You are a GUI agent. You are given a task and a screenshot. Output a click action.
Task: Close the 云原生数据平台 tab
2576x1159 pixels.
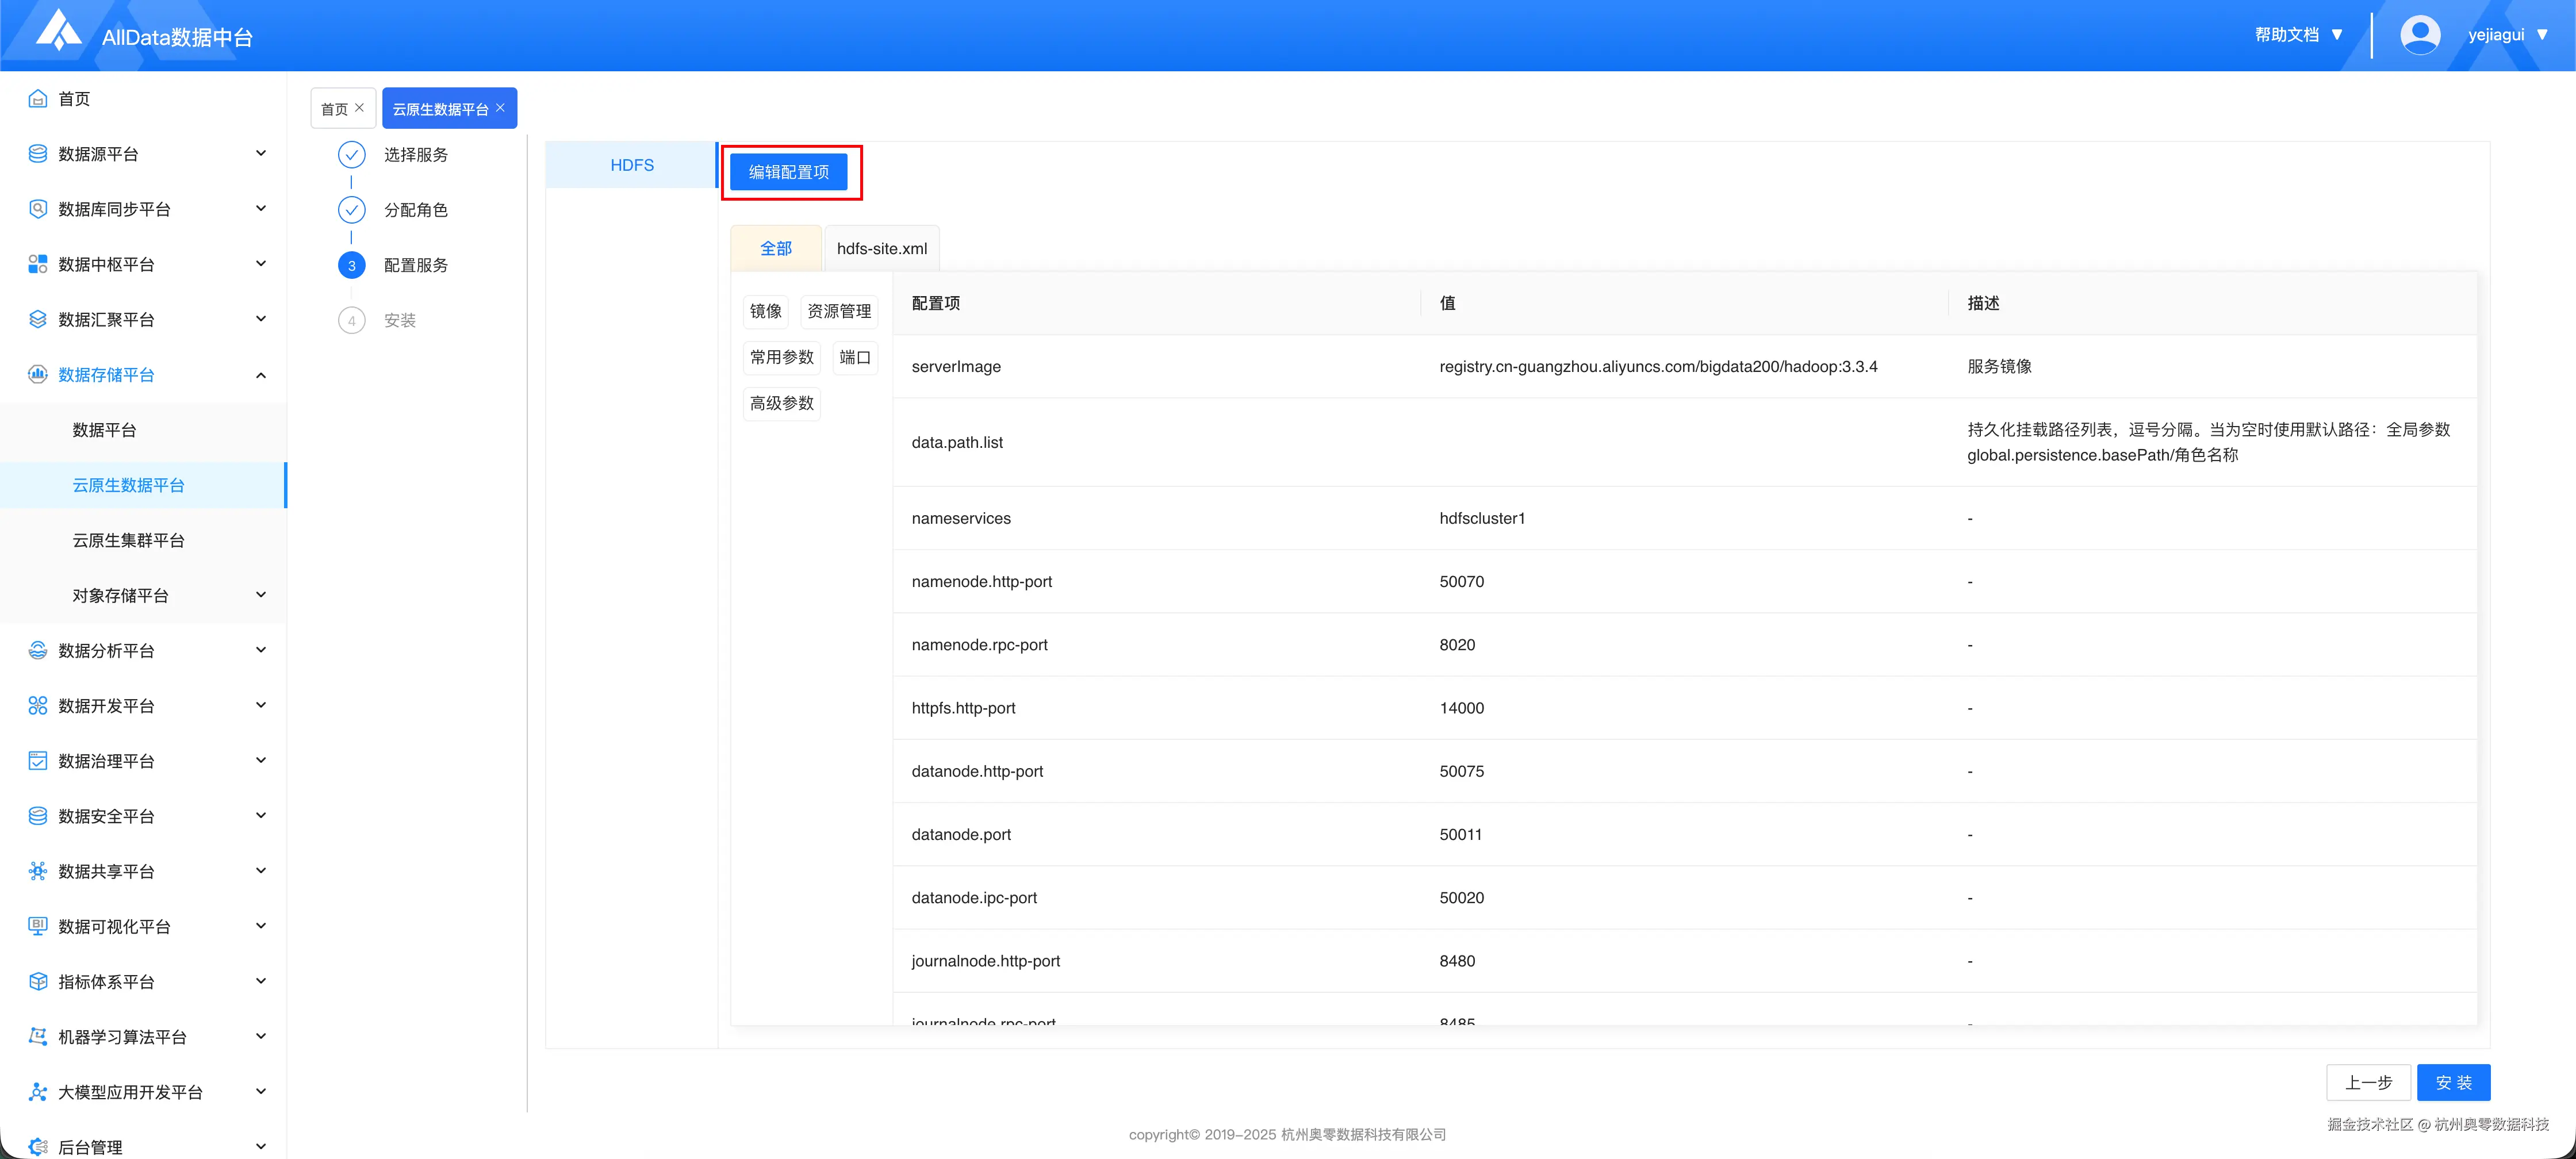[501, 108]
